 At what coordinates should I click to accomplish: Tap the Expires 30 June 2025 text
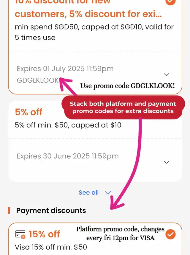click(67, 156)
